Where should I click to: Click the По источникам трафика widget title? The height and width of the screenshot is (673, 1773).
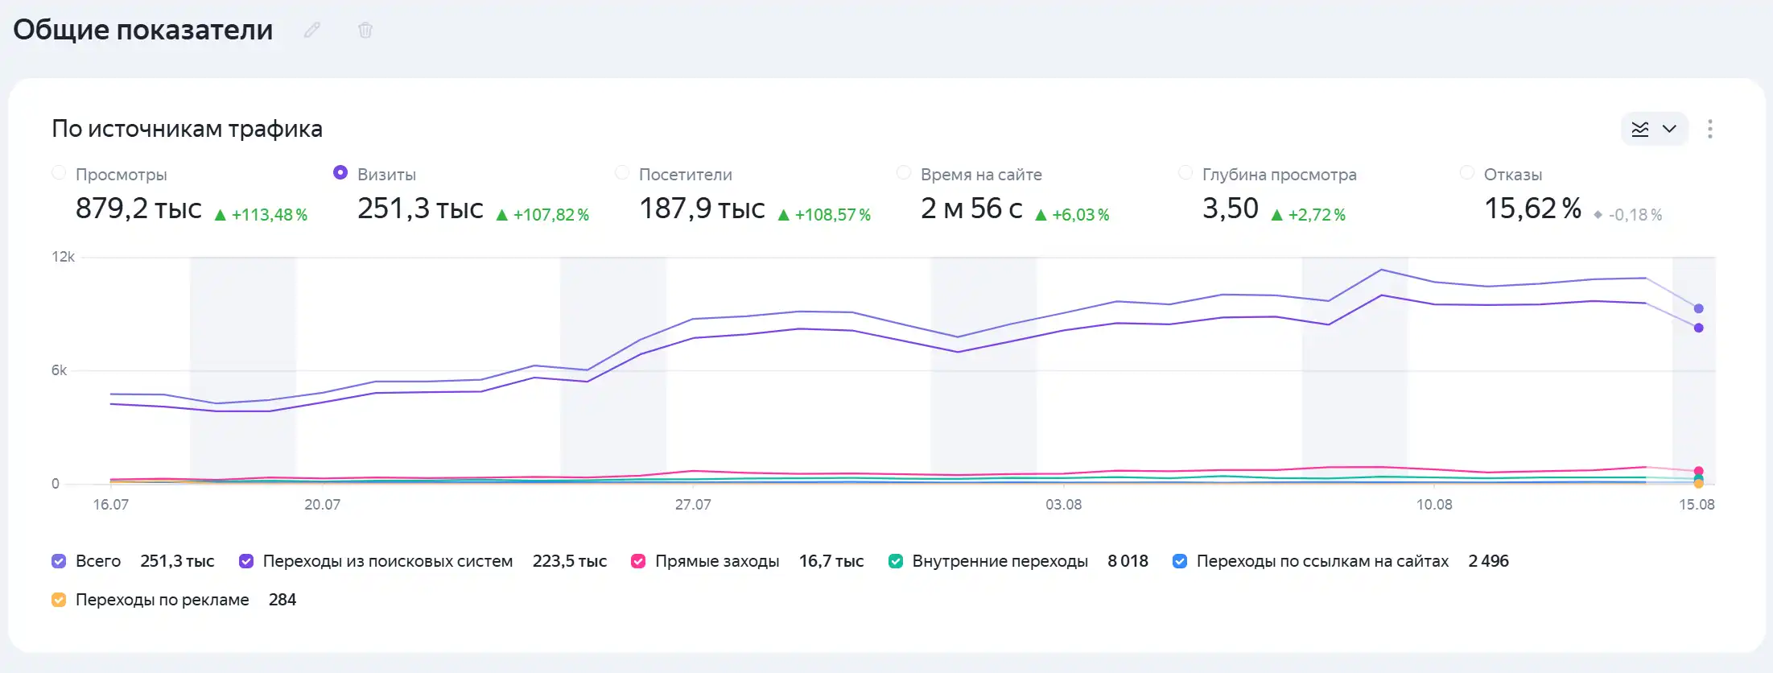[x=187, y=129]
